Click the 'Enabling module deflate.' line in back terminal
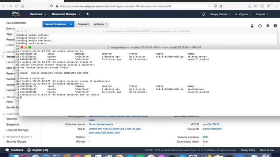This screenshot has height=157, width=280. pos(32,35)
